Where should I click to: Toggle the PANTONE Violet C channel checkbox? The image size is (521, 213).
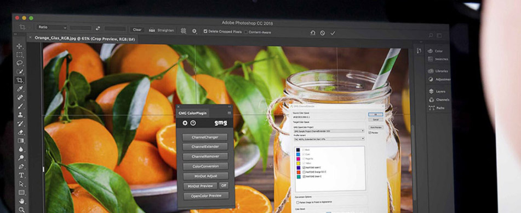tap(305, 168)
